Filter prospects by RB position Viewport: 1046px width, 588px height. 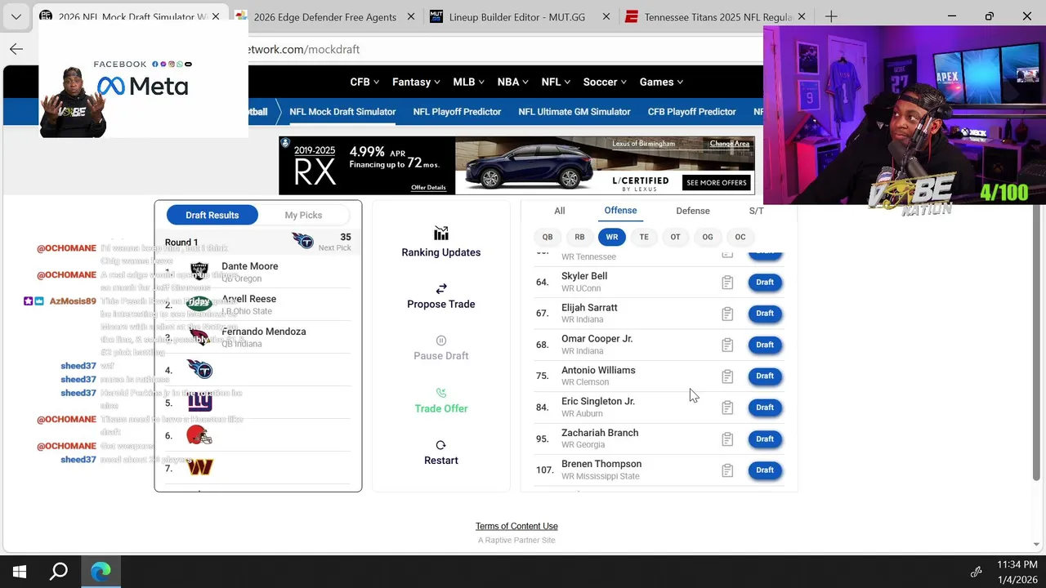(579, 237)
